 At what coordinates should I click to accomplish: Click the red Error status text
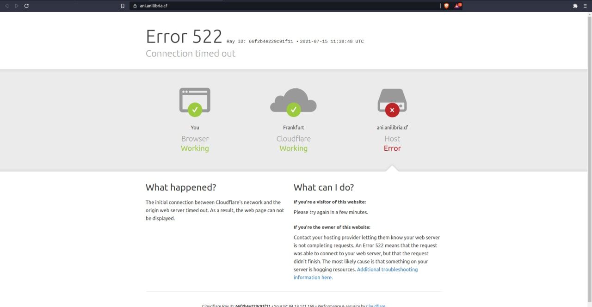392,148
